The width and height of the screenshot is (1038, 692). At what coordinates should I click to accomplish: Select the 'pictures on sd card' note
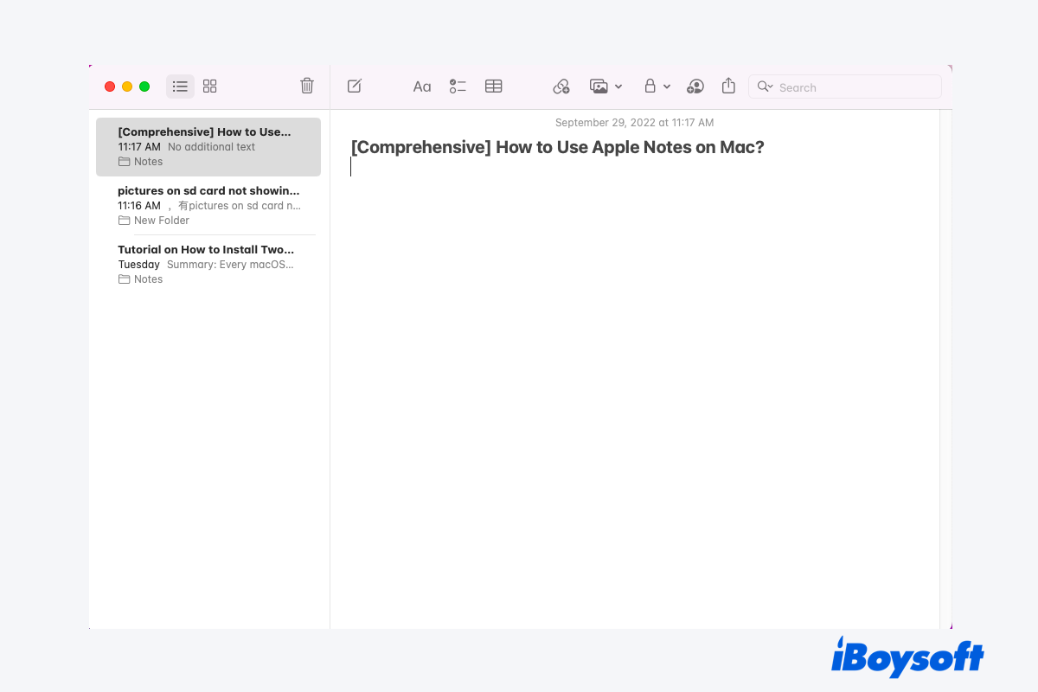click(x=208, y=205)
